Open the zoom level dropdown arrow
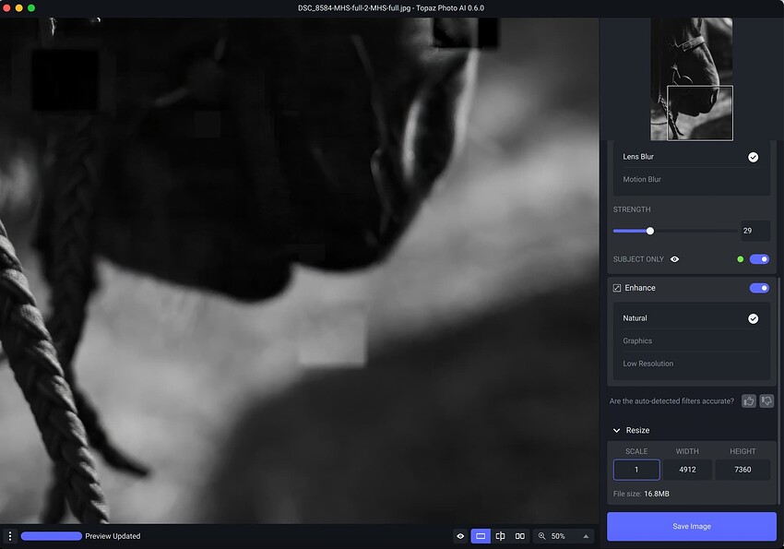Image resolution: width=784 pixels, height=549 pixels. pyautogui.click(x=585, y=536)
